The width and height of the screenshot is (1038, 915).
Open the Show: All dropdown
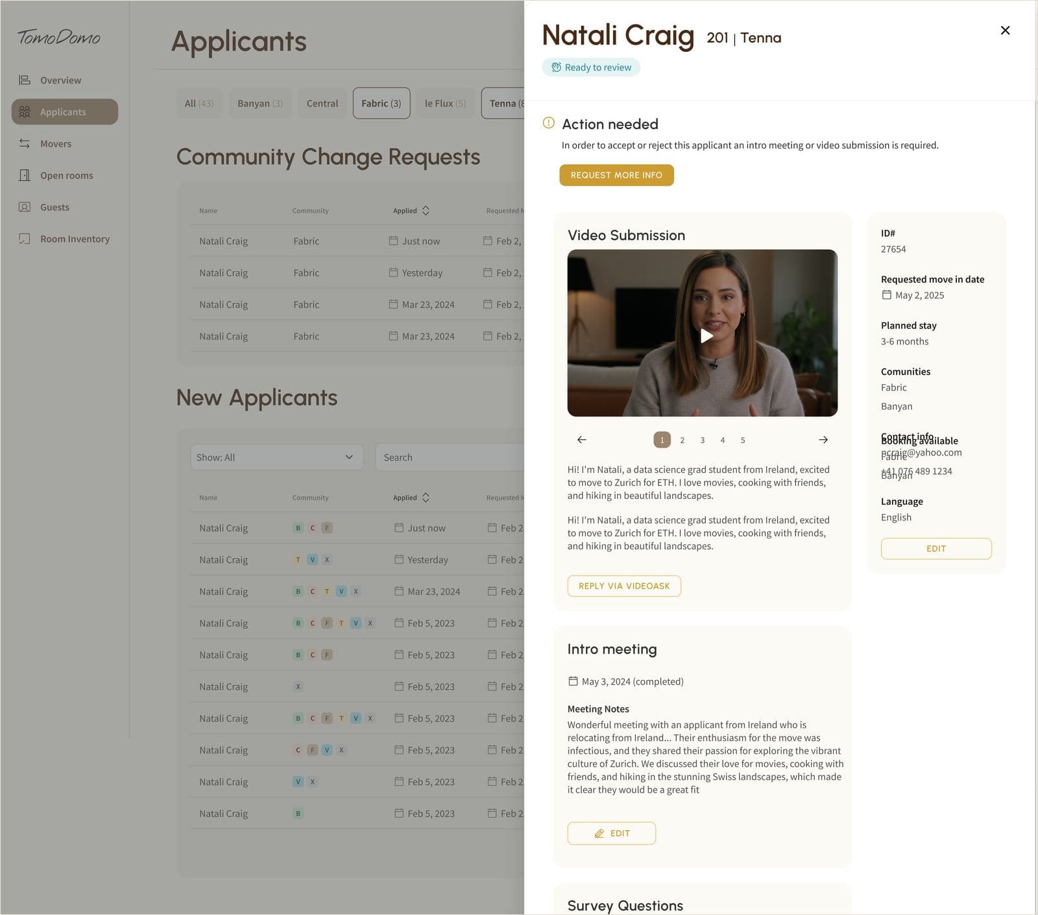[277, 457]
